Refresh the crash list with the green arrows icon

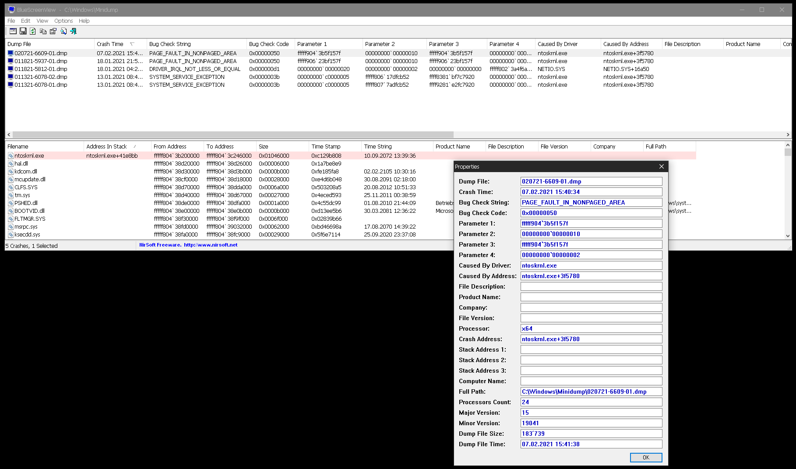tap(33, 31)
